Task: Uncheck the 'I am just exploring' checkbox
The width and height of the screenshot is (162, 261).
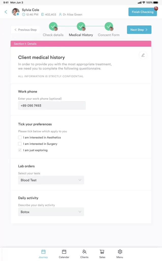Action: (x=20, y=150)
